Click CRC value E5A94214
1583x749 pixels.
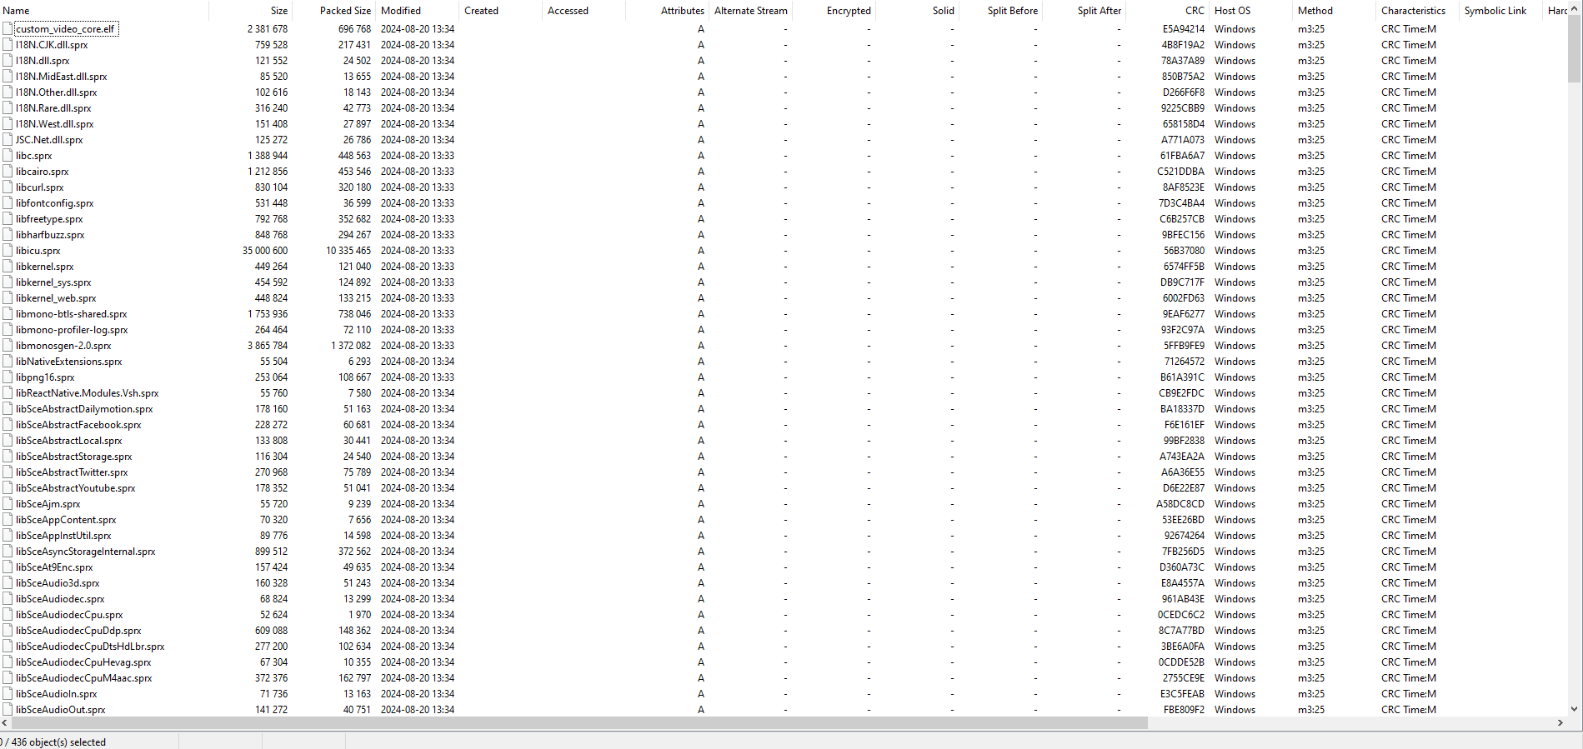pos(1183,29)
